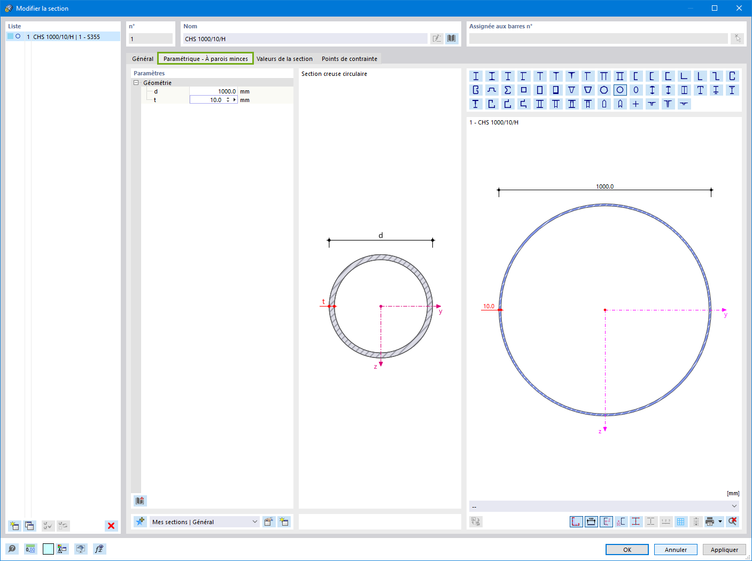This screenshot has width=752, height=561.
Task: Pick the sigma-shaped section icon
Action: [x=508, y=90]
